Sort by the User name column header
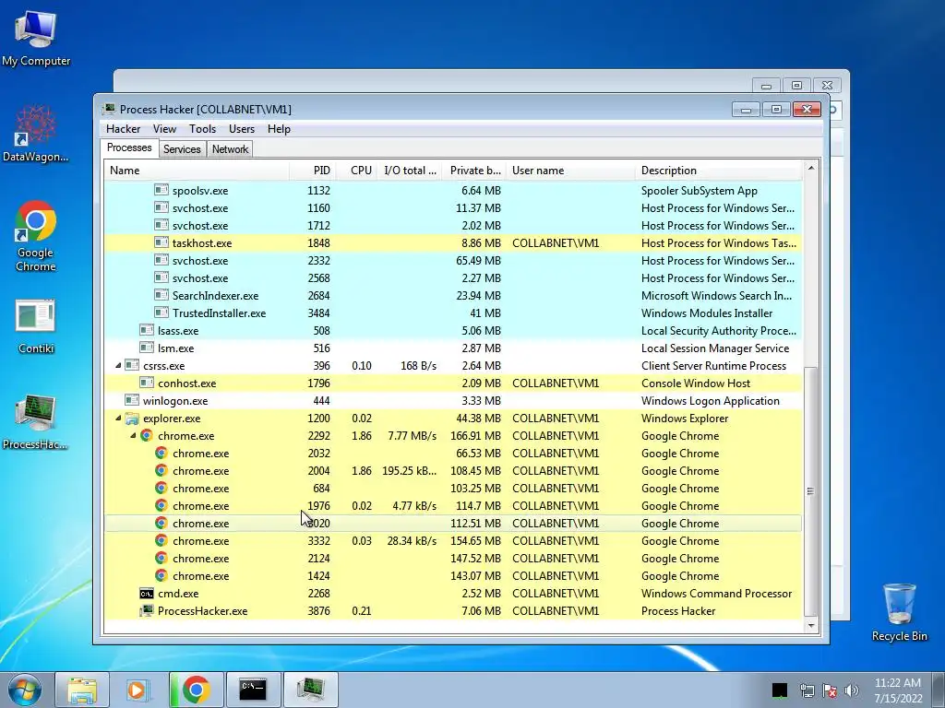 (570, 171)
